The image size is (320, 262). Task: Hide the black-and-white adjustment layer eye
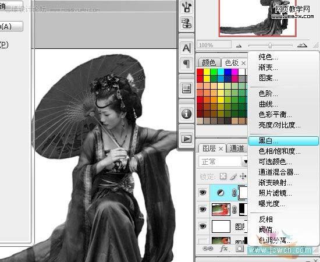point(202,192)
